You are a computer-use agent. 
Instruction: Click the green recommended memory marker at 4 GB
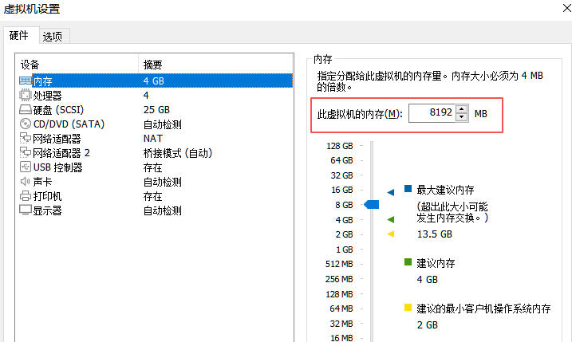point(391,219)
